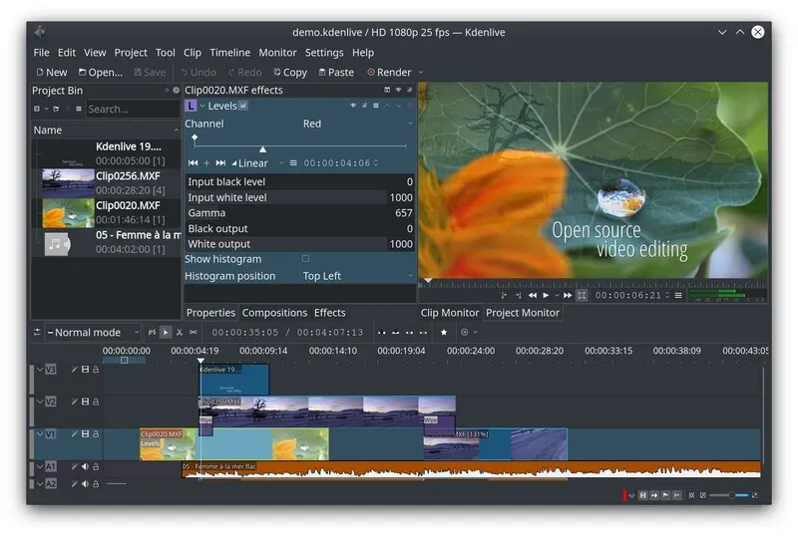Click the preview render circle icon in timeline toolbar
This screenshot has height=536, width=798.
pyautogui.click(x=464, y=332)
